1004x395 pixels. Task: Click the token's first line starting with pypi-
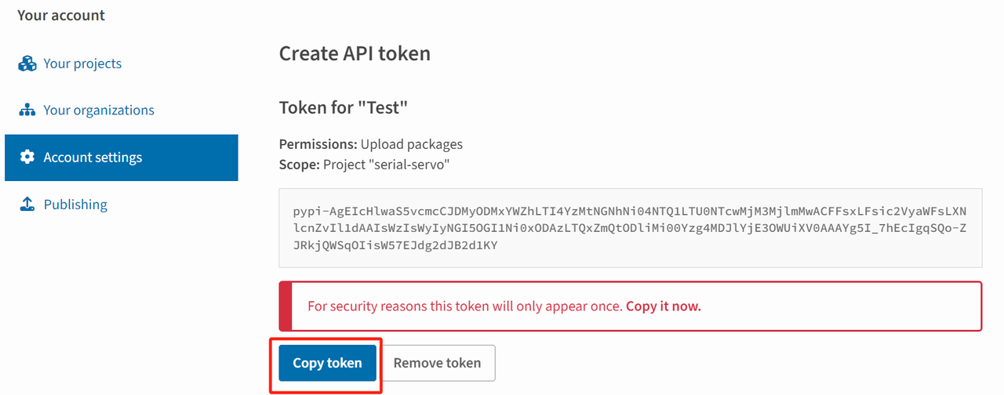click(x=630, y=212)
